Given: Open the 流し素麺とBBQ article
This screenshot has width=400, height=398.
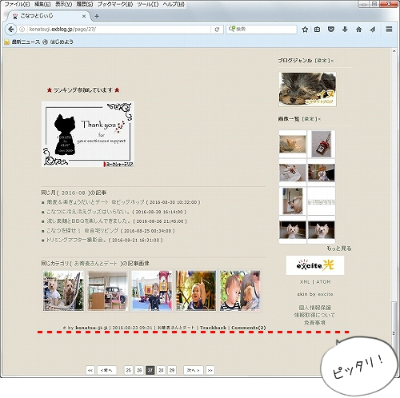Looking at the screenshot, I should (x=89, y=221).
